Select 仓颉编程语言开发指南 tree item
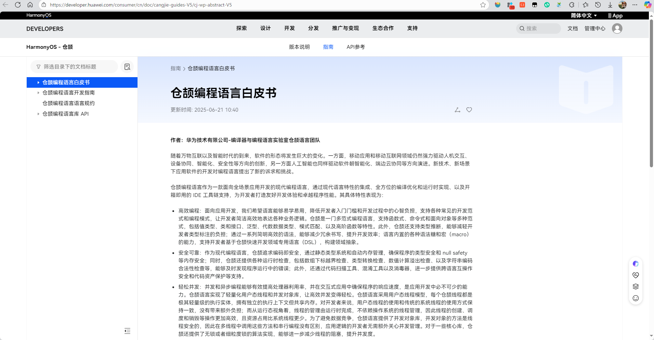 point(68,93)
